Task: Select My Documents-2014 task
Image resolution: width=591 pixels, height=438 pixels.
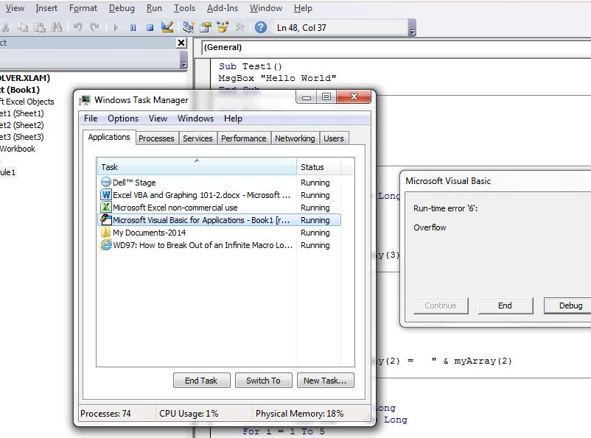Action: click(x=220, y=233)
